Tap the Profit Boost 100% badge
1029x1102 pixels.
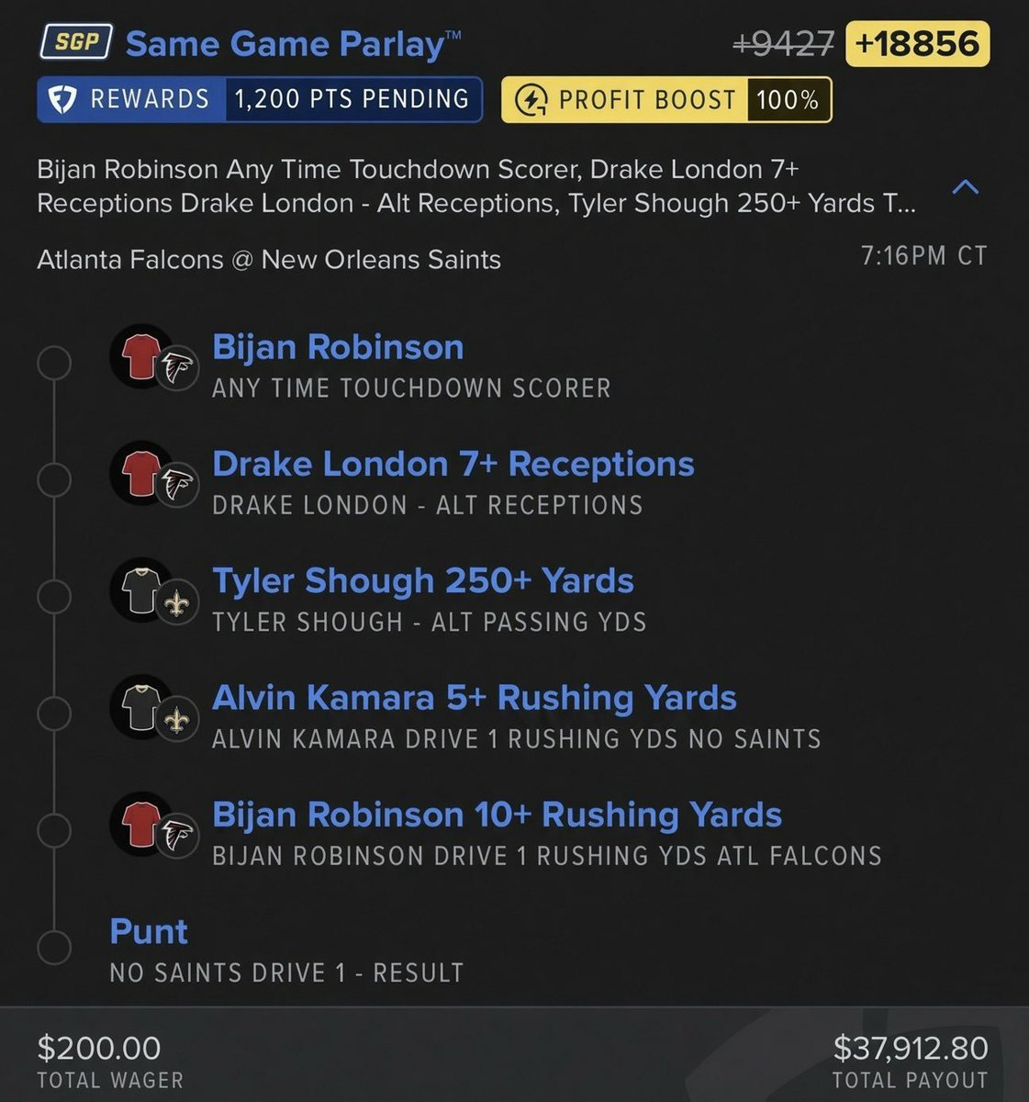(666, 100)
